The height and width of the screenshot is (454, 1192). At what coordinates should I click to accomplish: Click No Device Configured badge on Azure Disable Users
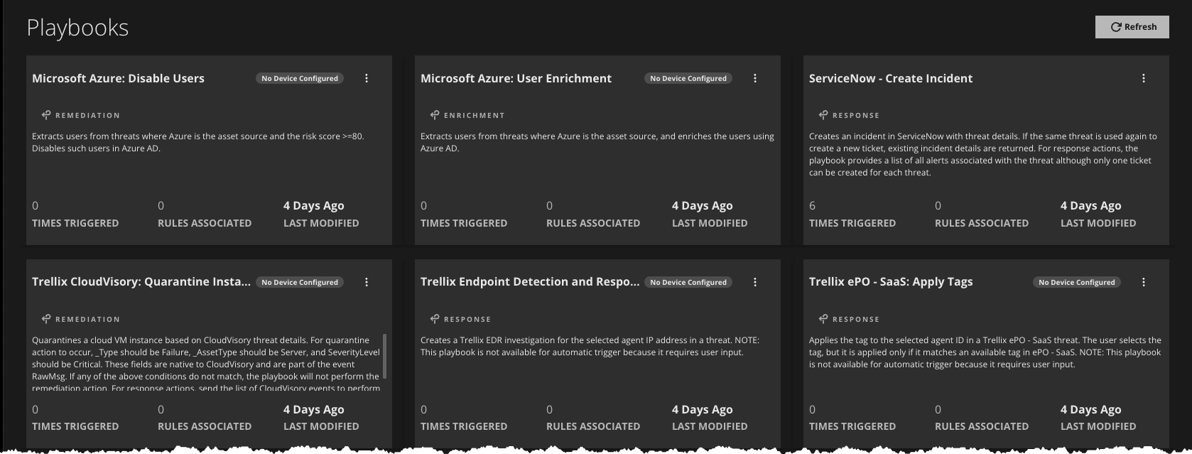tap(300, 78)
